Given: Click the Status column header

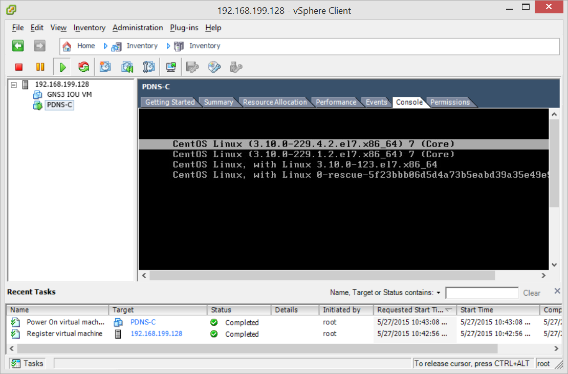Looking at the screenshot, I should tap(239, 310).
